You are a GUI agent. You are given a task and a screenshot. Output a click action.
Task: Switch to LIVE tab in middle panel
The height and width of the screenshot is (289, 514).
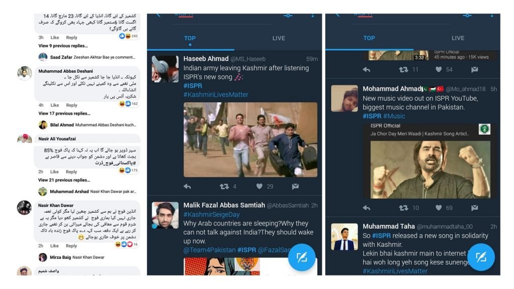[279, 38]
